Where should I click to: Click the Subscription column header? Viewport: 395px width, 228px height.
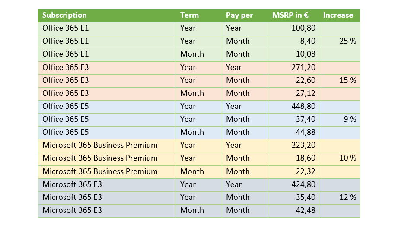[107, 16]
